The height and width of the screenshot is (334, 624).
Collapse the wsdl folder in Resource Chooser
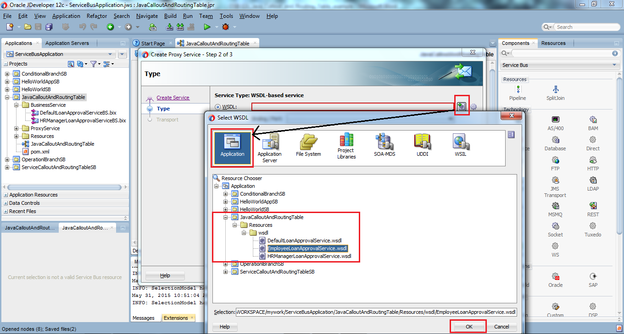[245, 233]
